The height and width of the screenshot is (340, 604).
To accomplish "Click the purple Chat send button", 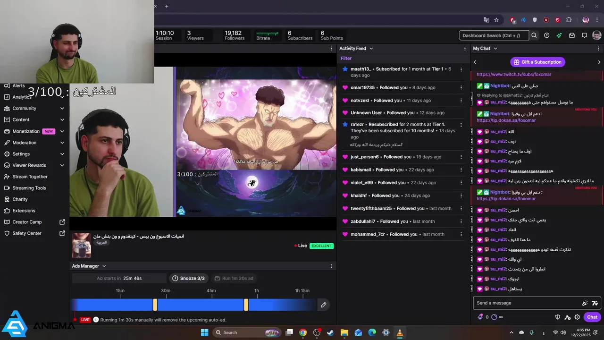I will click(x=592, y=317).
